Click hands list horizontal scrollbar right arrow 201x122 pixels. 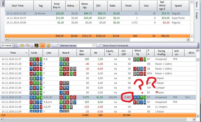(194, 119)
